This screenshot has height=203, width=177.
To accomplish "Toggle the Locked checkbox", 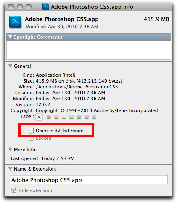I will (x=31, y=139).
